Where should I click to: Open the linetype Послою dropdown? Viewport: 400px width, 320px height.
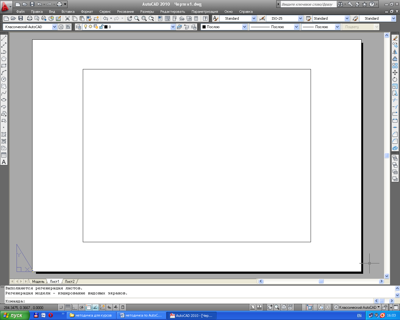click(x=296, y=27)
